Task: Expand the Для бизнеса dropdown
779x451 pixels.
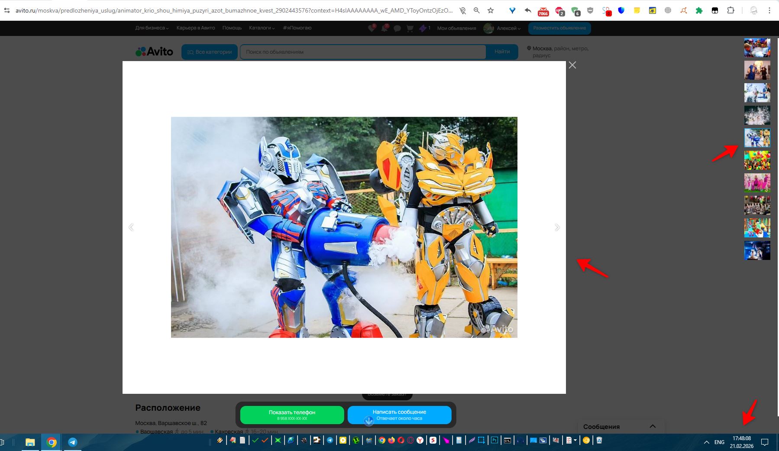Action: [x=152, y=28]
